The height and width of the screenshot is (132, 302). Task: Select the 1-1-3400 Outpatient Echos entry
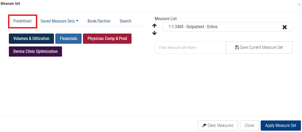coord(193,27)
